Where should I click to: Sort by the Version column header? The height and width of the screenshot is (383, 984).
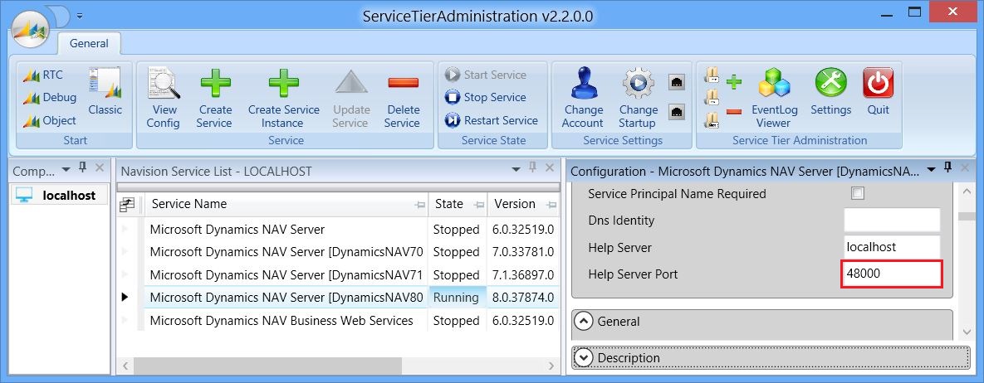[x=523, y=205]
